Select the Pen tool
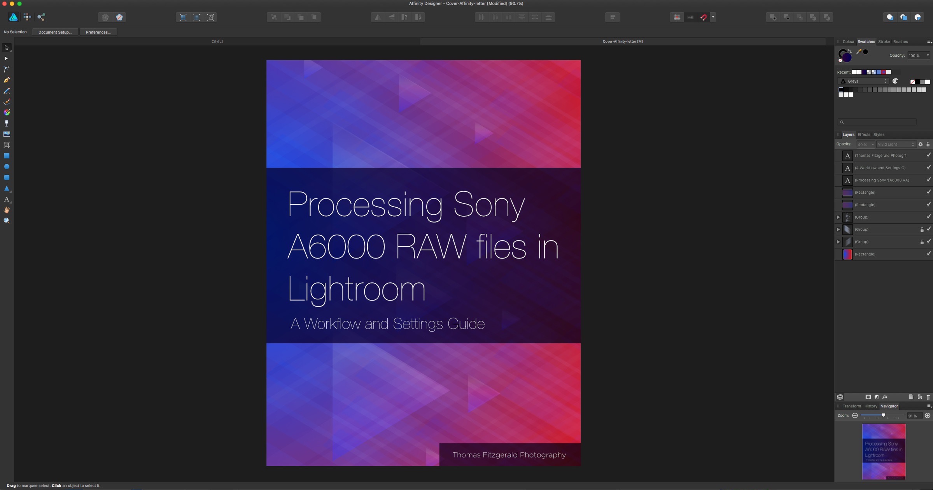Image resolution: width=933 pixels, height=490 pixels. (x=7, y=80)
